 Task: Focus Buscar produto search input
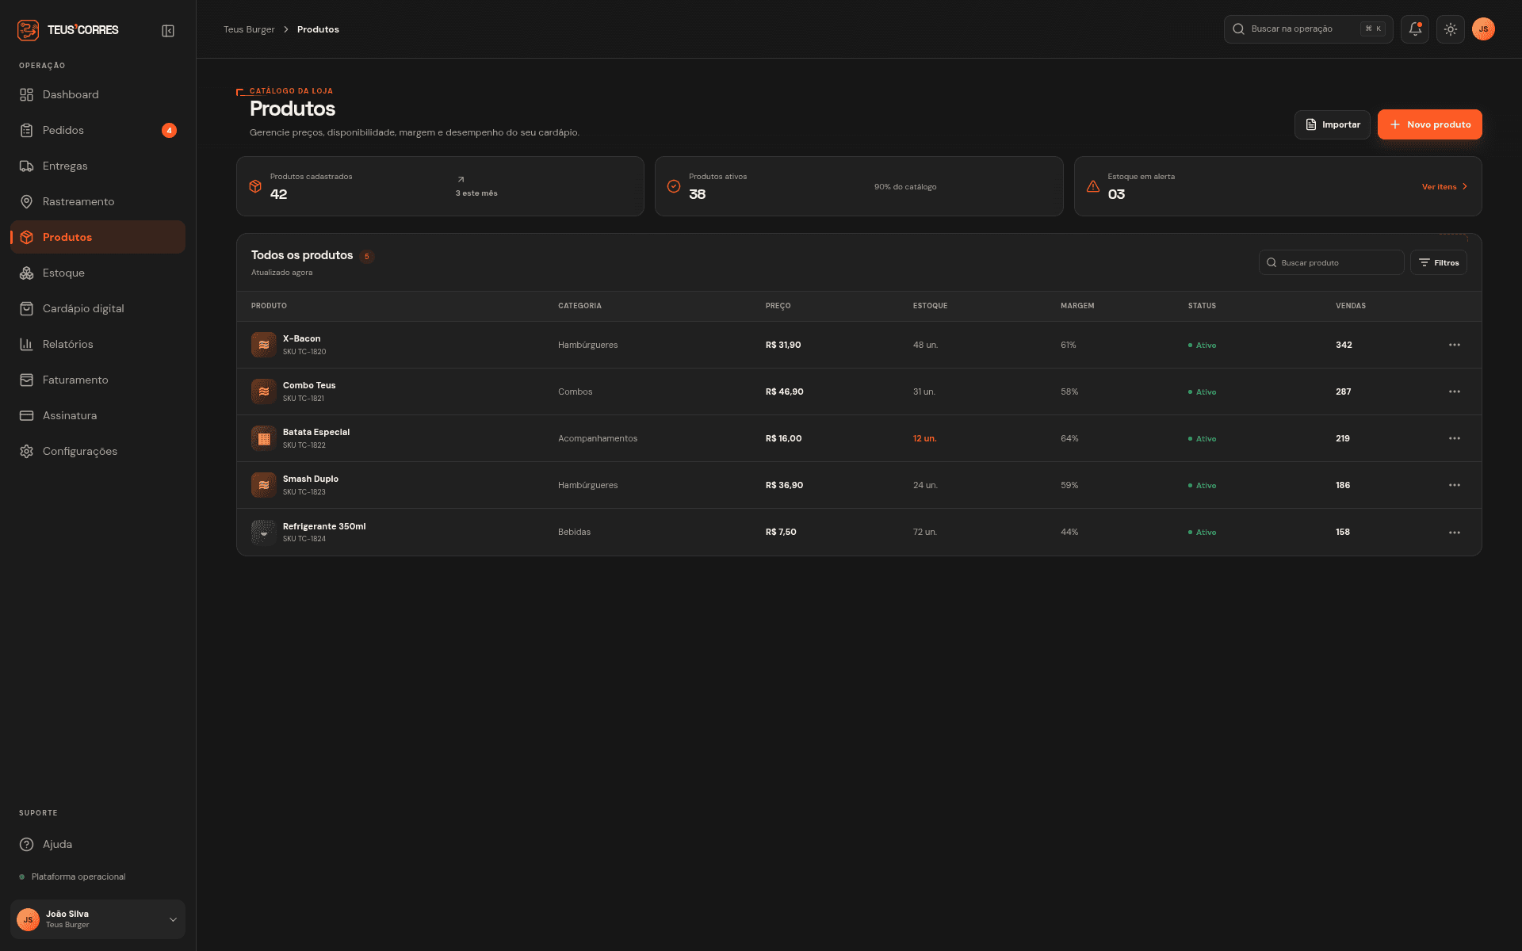click(x=1331, y=262)
